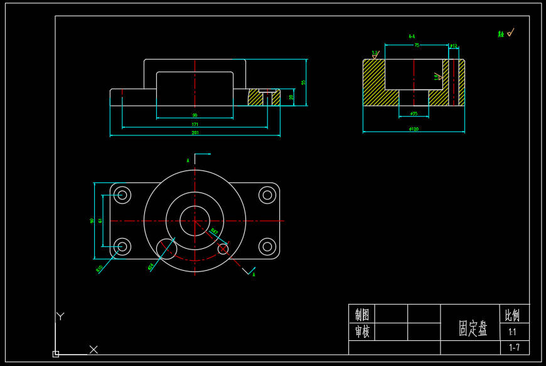The height and width of the screenshot is (366, 546).
Task: Pick the φ12 hole diameter dimension
Action: 454,46
